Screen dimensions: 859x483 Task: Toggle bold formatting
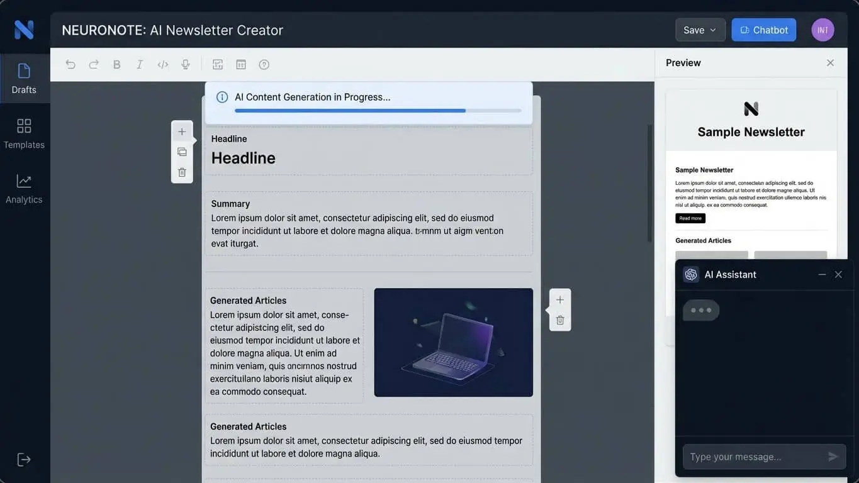point(116,64)
